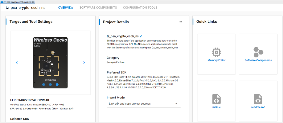Show previous board with left arrow
The image size is (283, 123).
click(x=17, y=63)
